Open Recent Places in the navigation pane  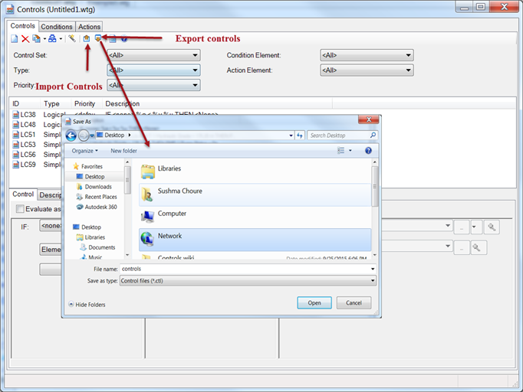tap(97, 197)
